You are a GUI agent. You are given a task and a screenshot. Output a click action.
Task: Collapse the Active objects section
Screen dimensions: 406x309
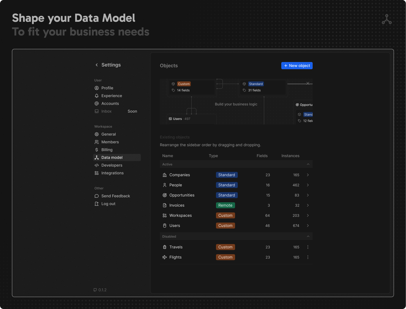pyautogui.click(x=308, y=164)
